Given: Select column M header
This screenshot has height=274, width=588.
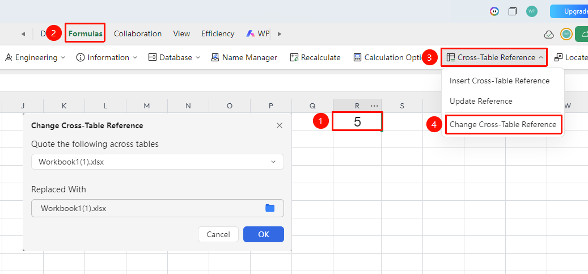Looking at the screenshot, I should [147, 106].
